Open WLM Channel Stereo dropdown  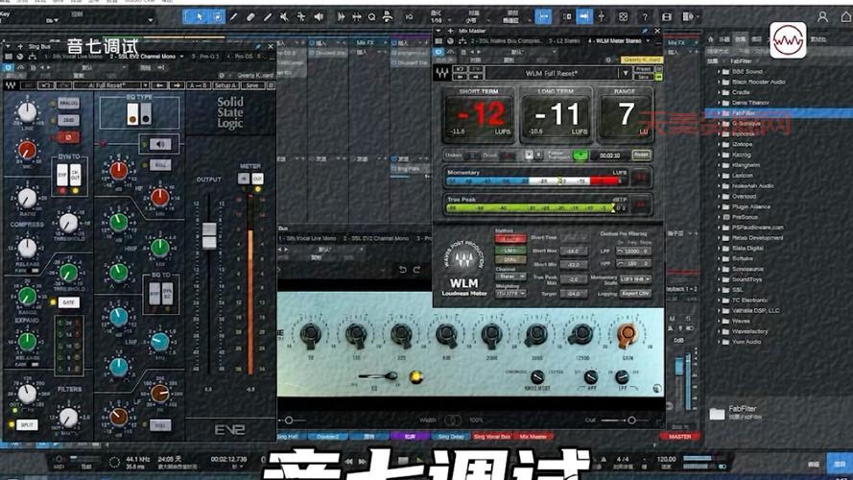pos(510,276)
